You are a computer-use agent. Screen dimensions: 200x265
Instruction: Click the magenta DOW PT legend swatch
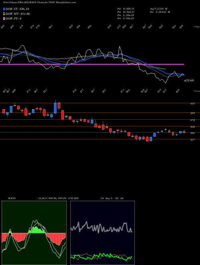pyautogui.click(x=4, y=18)
